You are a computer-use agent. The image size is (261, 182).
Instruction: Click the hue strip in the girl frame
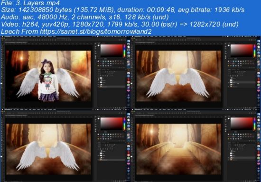pyautogui.click(x=124, y=51)
